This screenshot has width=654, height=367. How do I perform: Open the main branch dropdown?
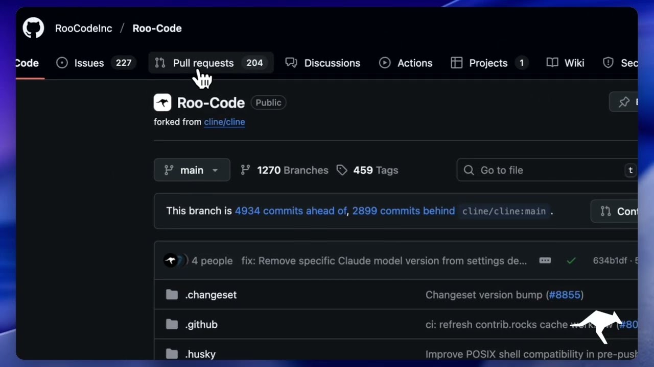[192, 170]
